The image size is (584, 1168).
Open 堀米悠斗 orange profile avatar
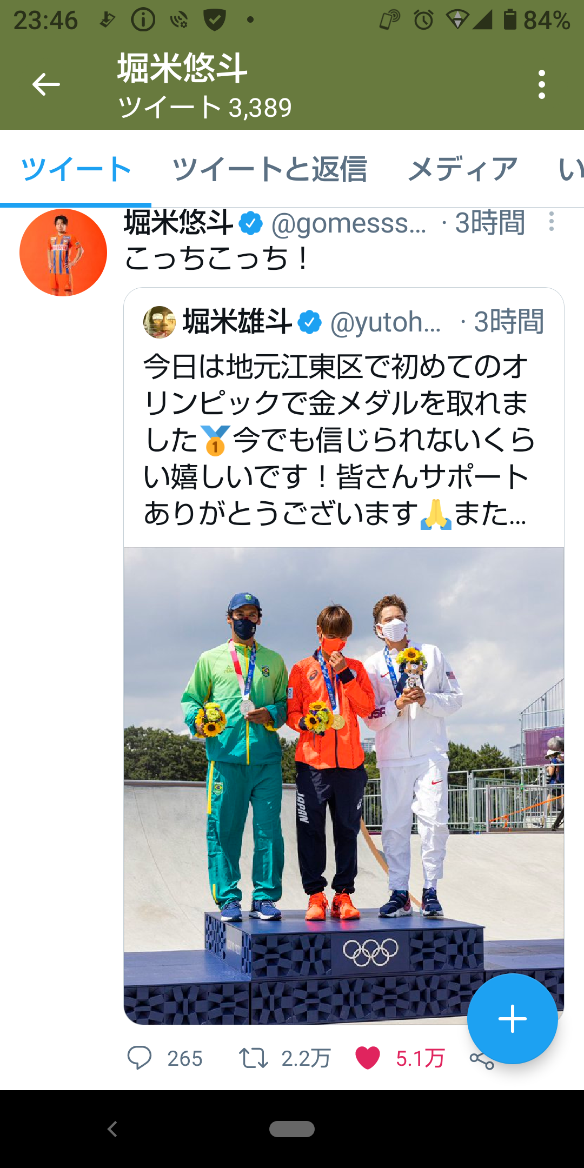point(63,253)
